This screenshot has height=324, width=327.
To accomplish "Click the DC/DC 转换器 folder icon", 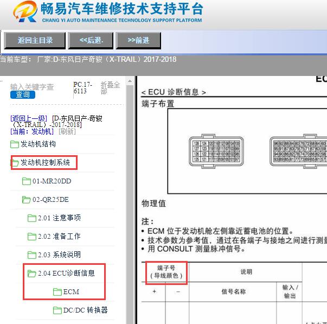I will [x=57, y=310].
